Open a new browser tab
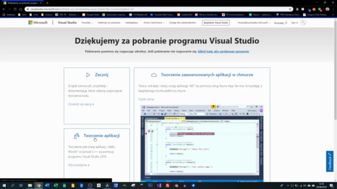The width and height of the screenshot is (337, 189). [47, 3]
